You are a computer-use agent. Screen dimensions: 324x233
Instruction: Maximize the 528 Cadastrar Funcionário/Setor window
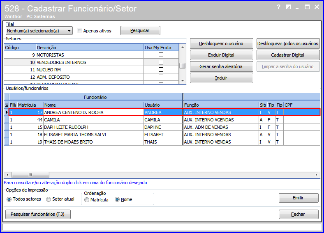pos(307,7)
